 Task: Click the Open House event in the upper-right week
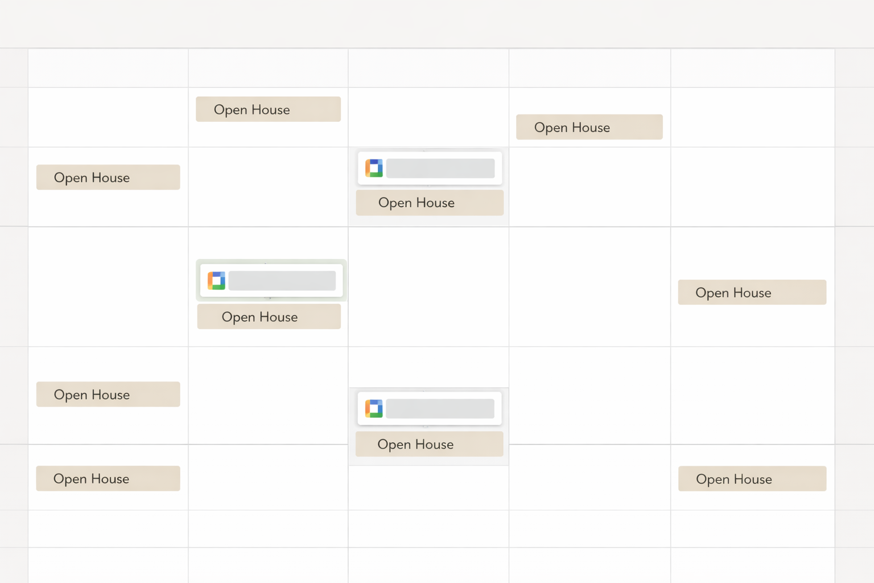coord(589,127)
